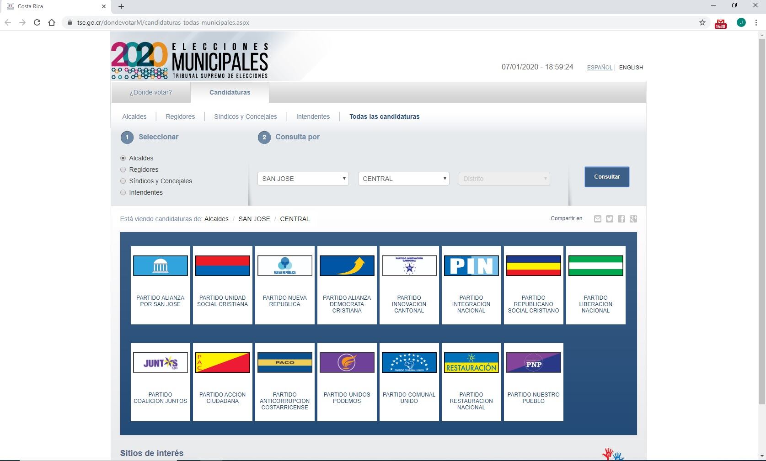Choose the Síndicos y Concejales radio button
Viewport: 766px width, 461px height.
point(123,181)
